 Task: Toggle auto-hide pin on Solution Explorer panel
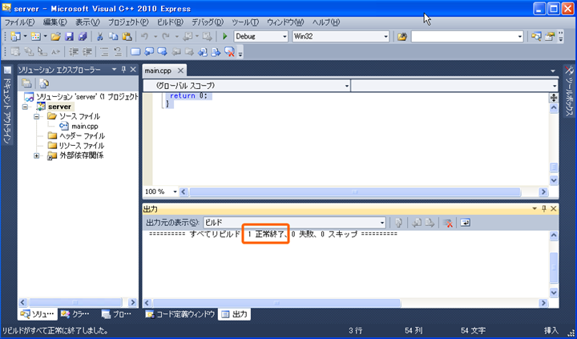coord(123,70)
